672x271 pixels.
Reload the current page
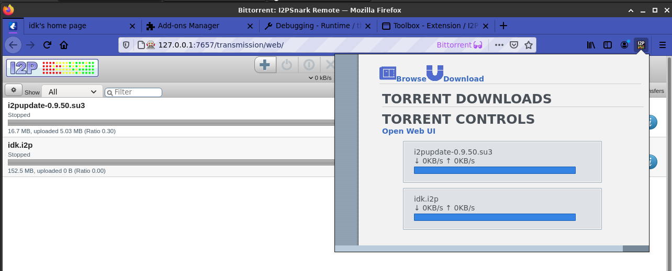click(47, 45)
